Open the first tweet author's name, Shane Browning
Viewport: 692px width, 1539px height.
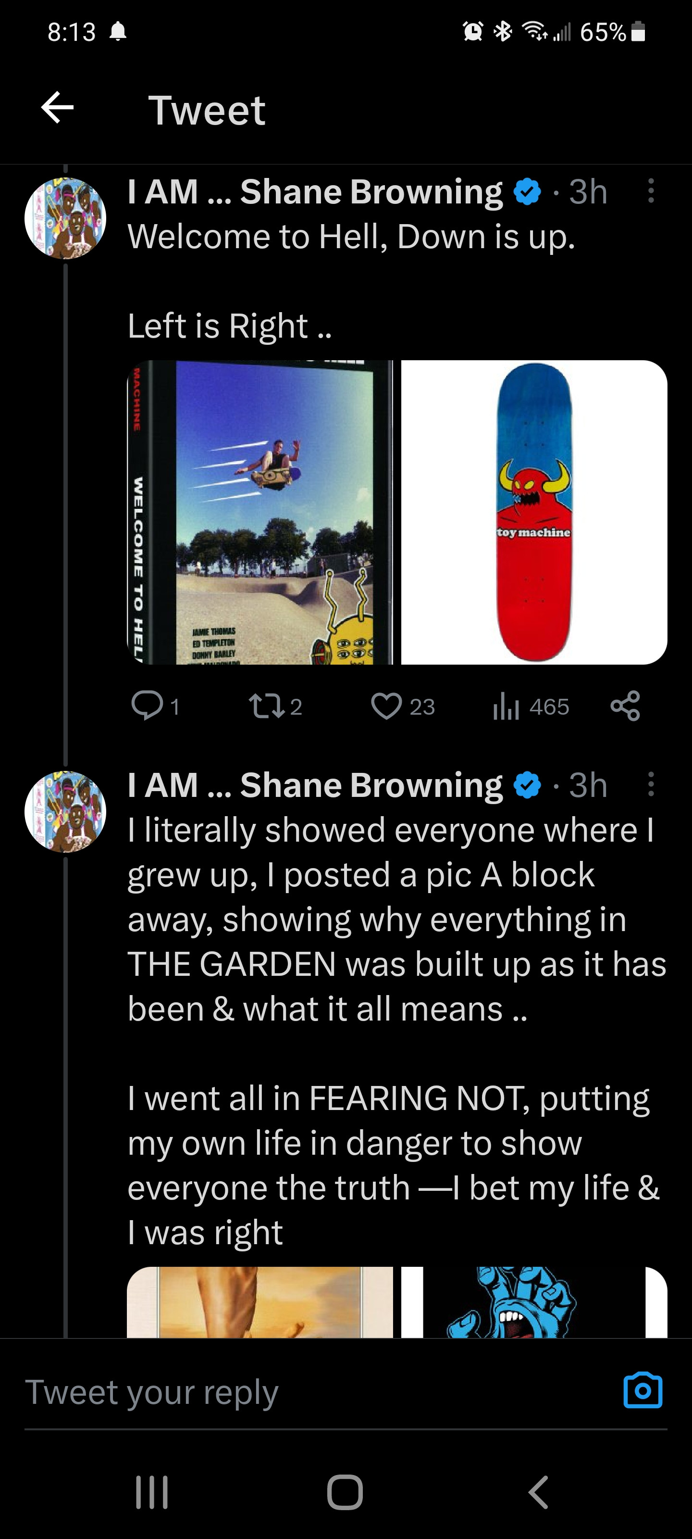click(x=315, y=192)
